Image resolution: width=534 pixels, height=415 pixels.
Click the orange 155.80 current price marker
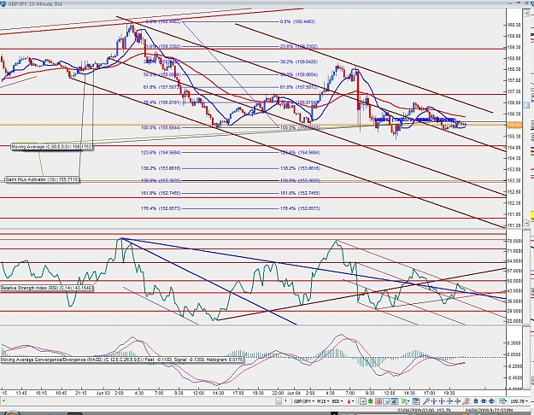(x=514, y=125)
